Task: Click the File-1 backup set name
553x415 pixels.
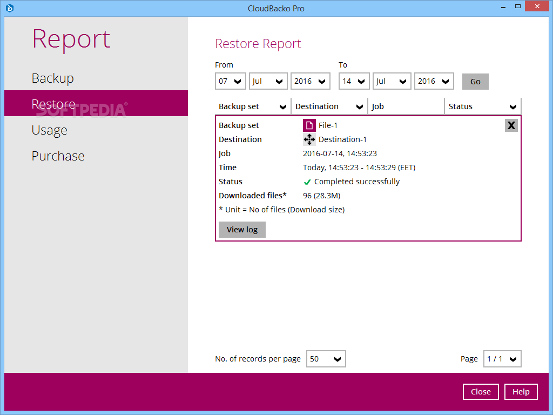Action: pyautogui.click(x=328, y=125)
